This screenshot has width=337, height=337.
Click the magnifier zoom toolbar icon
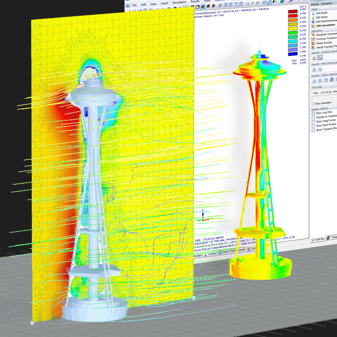pos(236,4)
